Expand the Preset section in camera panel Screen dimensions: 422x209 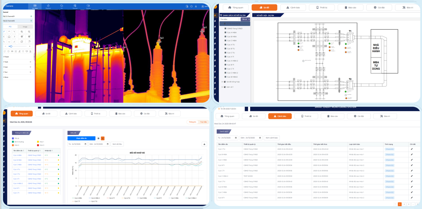tap(6, 57)
